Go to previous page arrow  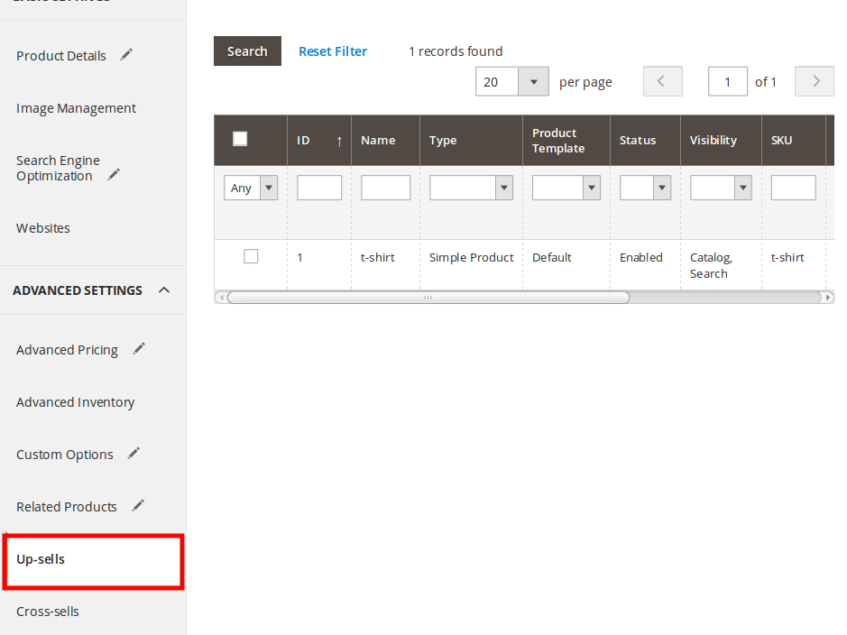[662, 81]
